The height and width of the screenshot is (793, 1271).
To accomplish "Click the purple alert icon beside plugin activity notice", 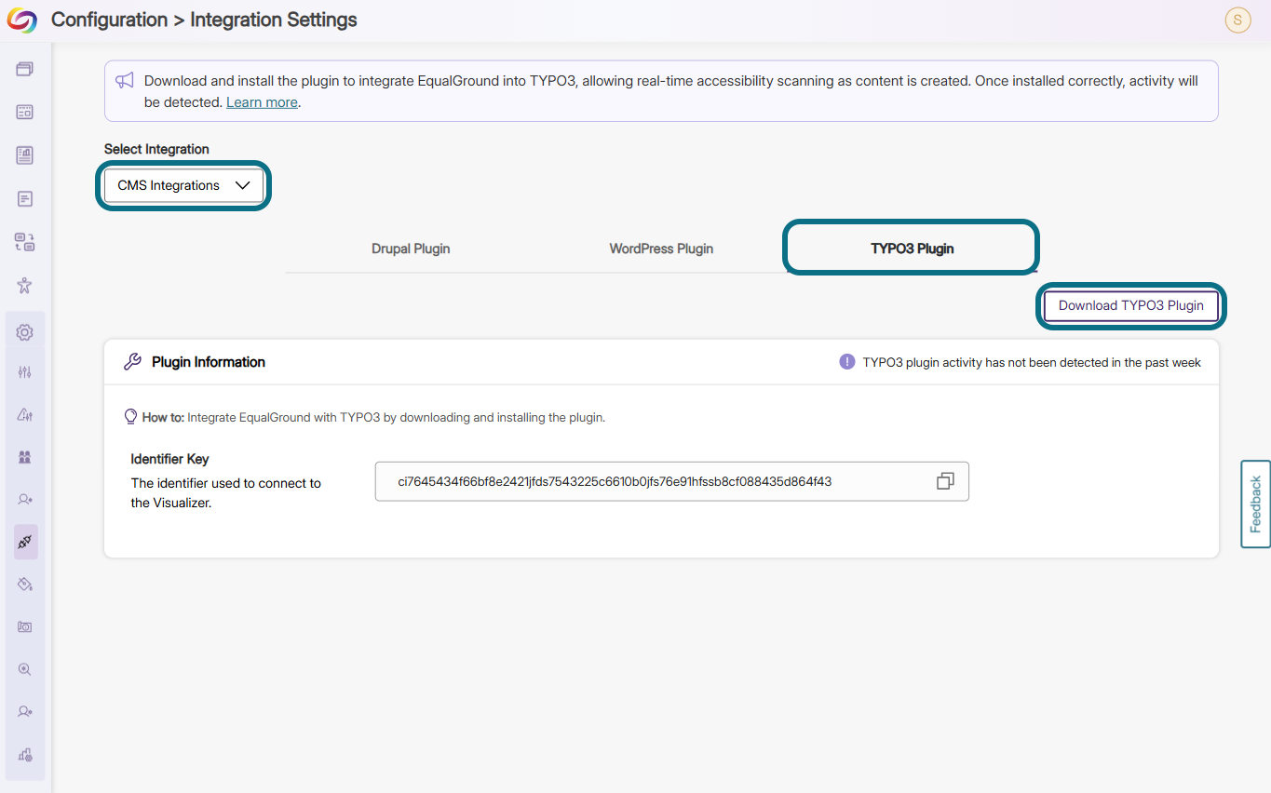I will (847, 362).
